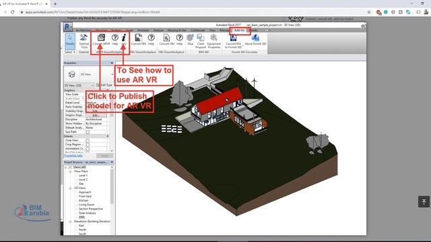Click the scroll-to-top arrow button on webpage
Viewport: 431px width, 242px height.
(x=424, y=202)
